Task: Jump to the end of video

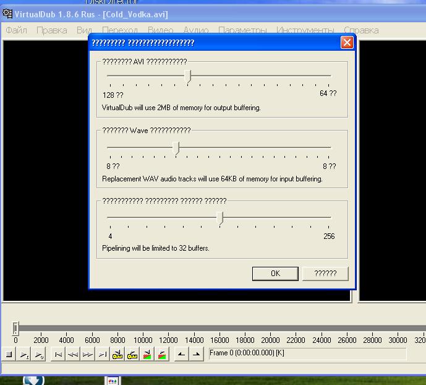Action: click(102, 354)
